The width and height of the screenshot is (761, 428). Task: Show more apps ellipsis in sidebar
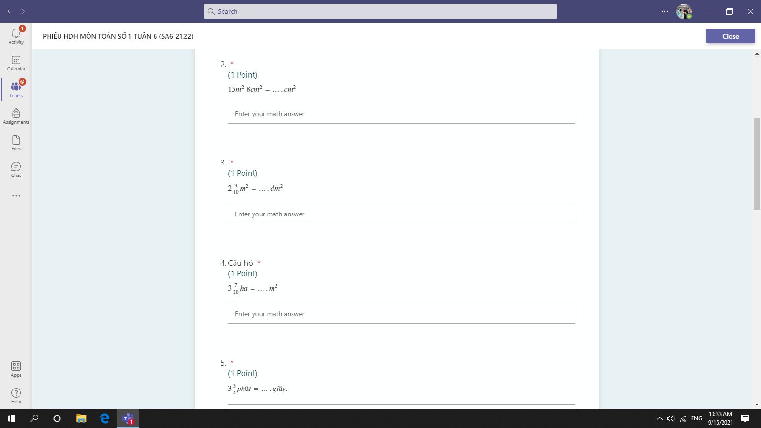tap(16, 196)
